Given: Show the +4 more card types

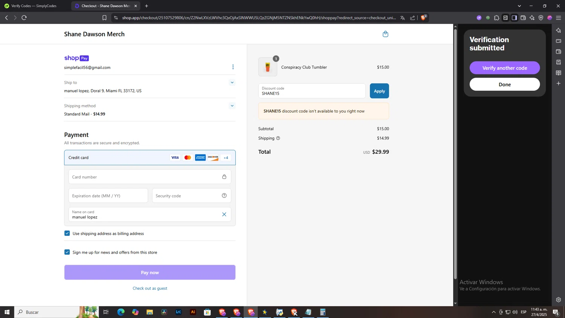Looking at the screenshot, I should [x=226, y=157].
